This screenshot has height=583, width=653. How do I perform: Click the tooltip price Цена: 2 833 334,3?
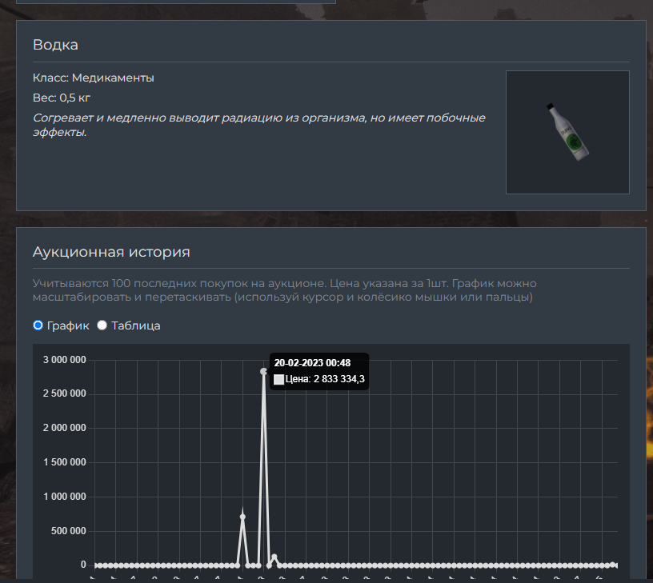click(325, 379)
